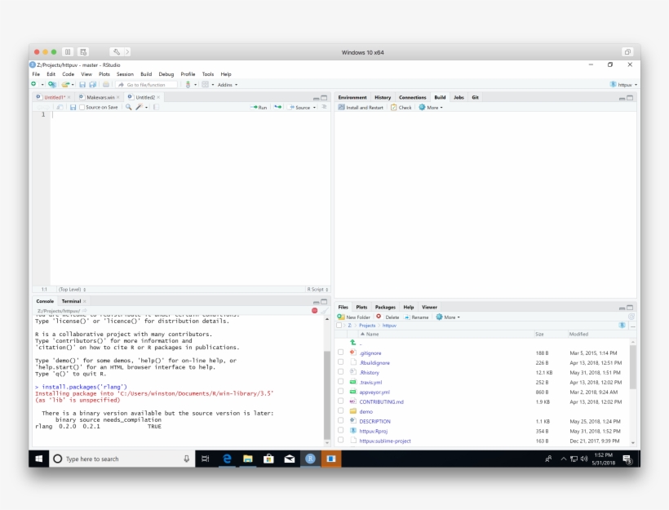Select the checkbox beside .gitignore
This screenshot has height=510, width=669.
pyautogui.click(x=340, y=352)
